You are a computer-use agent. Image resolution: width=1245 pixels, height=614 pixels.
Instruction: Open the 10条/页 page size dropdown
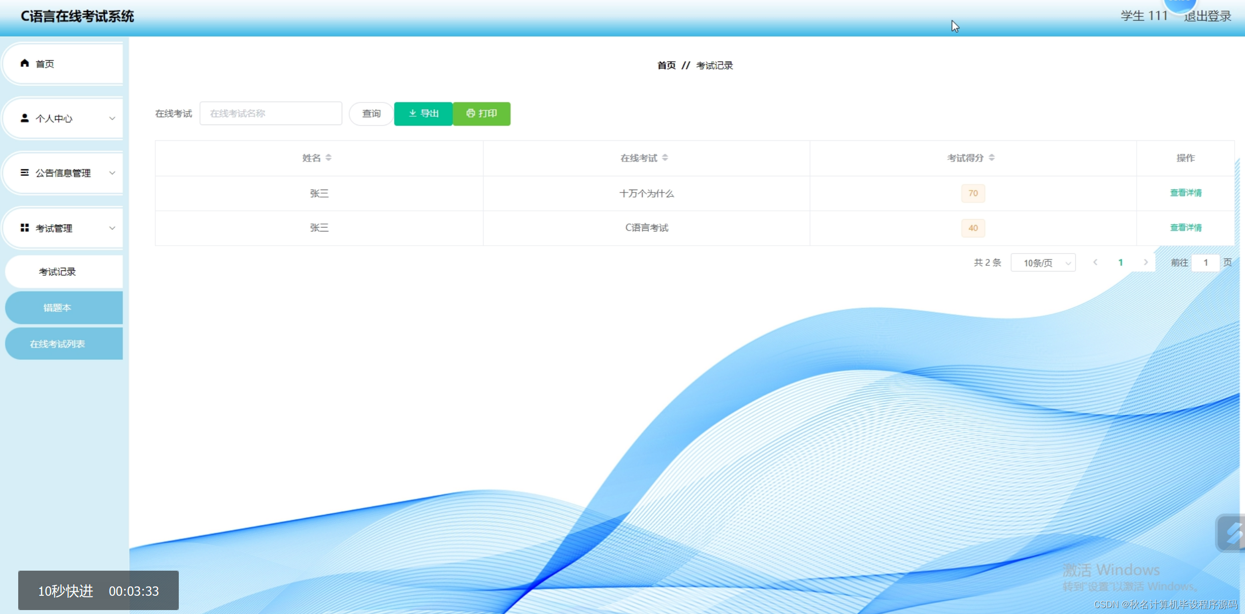coord(1043,262)
